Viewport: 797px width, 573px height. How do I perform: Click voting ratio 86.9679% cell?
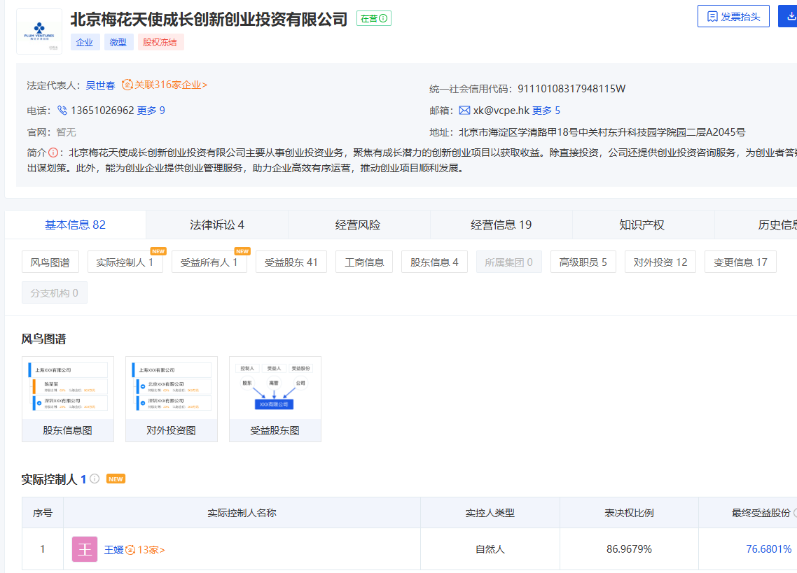coord(629,549)
